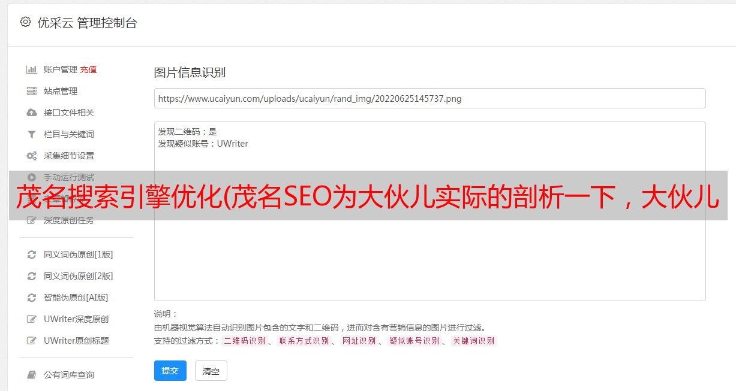Click the book icon beside 公有词库查询
The image size is (736, 391).
click(32, 375)
